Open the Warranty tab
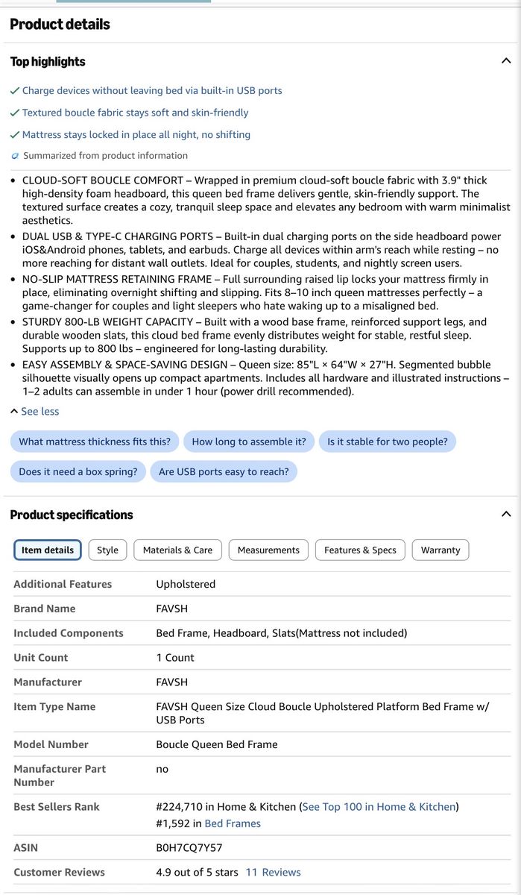 [x=441, y=550]
